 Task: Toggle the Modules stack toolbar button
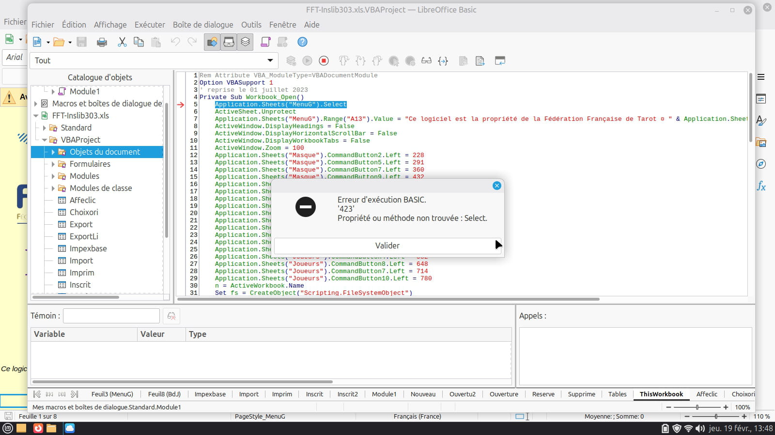coord(246,42)
